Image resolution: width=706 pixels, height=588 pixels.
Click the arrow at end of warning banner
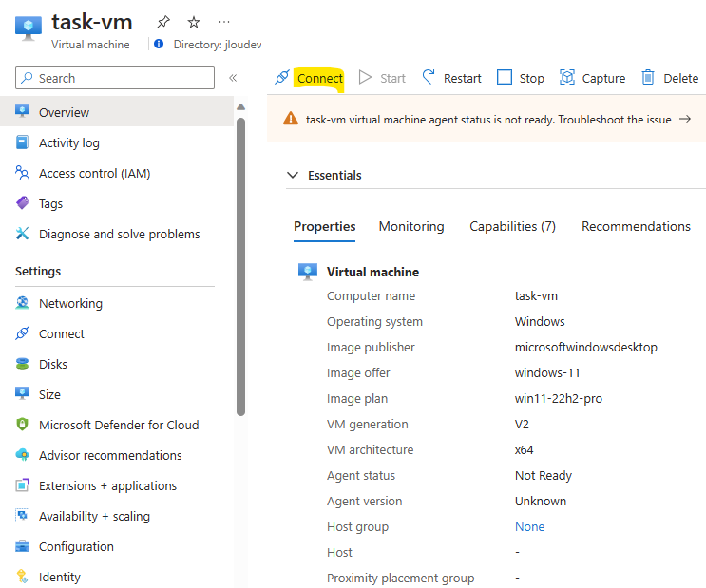[685, 119]
